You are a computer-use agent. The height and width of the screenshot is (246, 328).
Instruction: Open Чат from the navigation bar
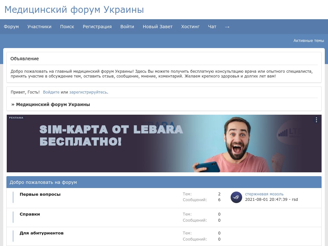click(x=212, y=27)
